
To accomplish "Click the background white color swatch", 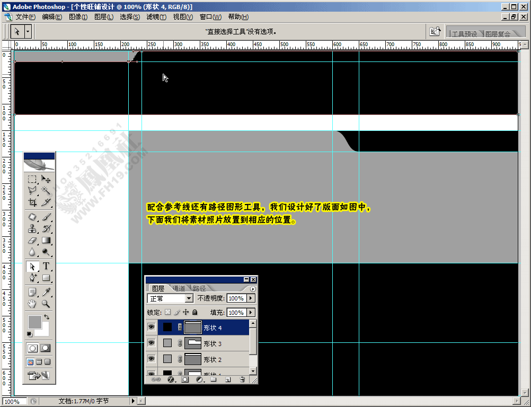I will click(x=45, y=332).
